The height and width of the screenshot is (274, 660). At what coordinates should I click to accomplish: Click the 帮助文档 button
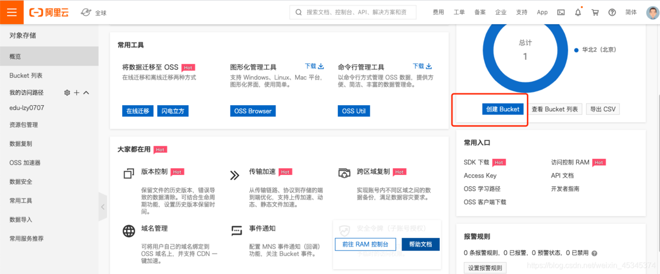tap(421, 244)
